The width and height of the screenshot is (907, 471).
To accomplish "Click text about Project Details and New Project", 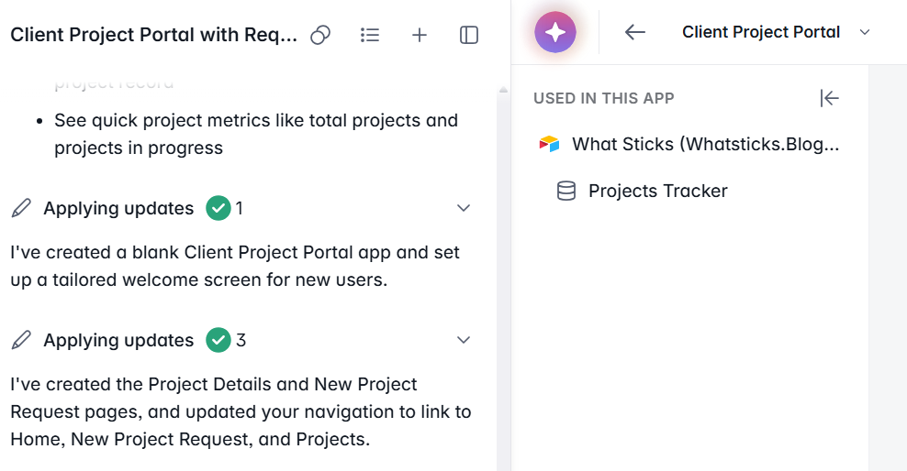I will click(x=241, y=411).
